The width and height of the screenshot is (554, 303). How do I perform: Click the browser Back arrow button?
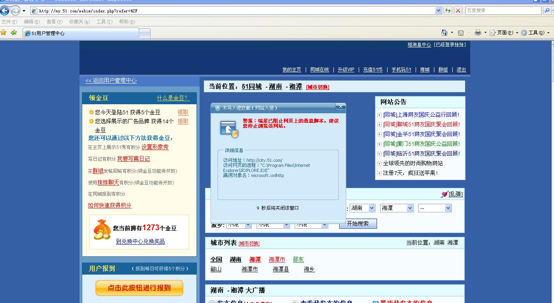[x=5, y=11]
